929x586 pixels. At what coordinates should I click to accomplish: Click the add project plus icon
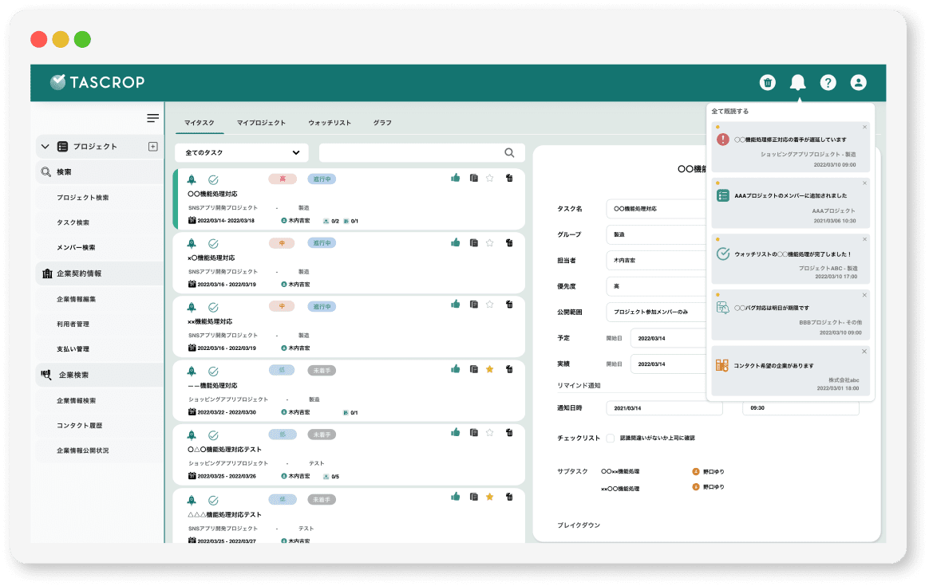coord(153,147)
